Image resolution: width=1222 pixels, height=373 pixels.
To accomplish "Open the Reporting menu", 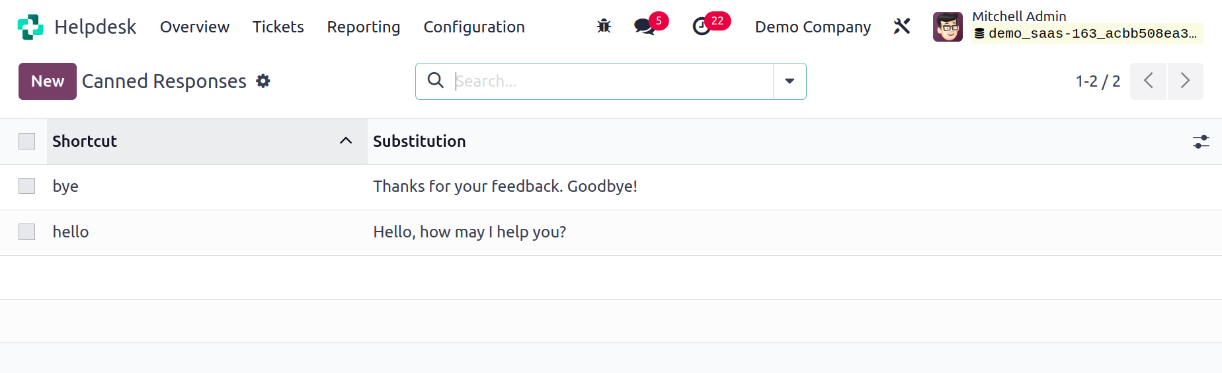I will coord(364,27).
